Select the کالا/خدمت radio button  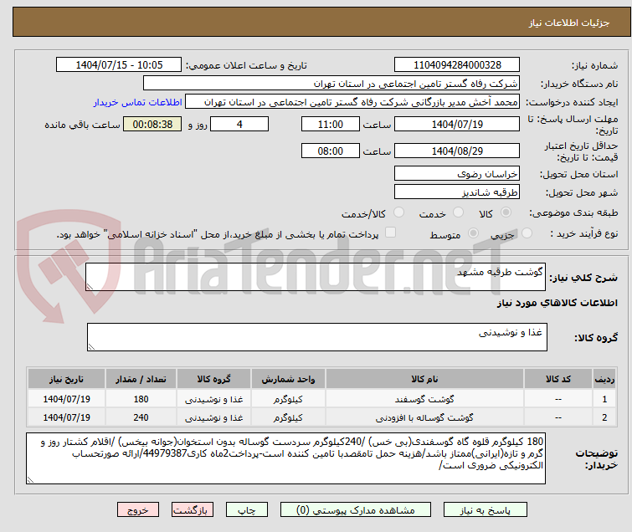click(x=398, y=212)
